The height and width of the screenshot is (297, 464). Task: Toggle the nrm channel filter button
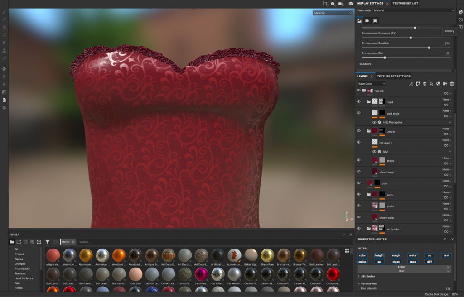(446, 256)
